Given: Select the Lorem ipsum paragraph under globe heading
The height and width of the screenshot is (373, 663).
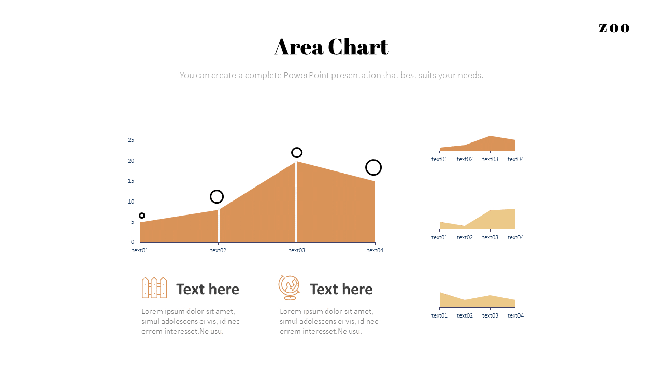Looking at the screenshot, I should click(329, 321).
